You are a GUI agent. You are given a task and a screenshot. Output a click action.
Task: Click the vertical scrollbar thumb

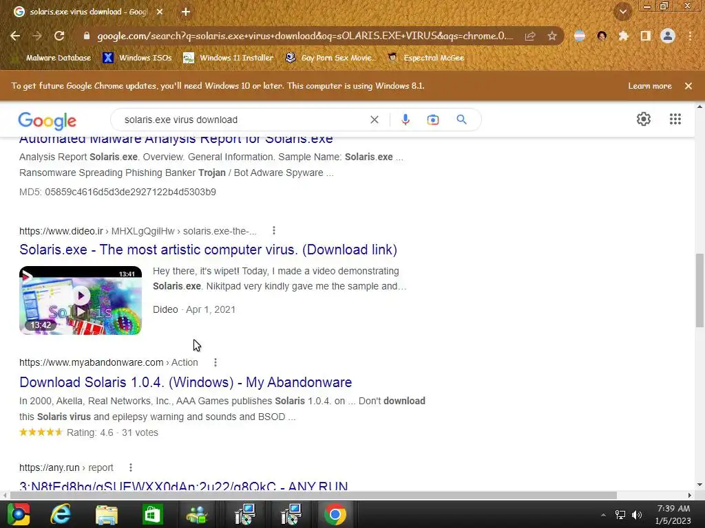[x=699, y=291]
